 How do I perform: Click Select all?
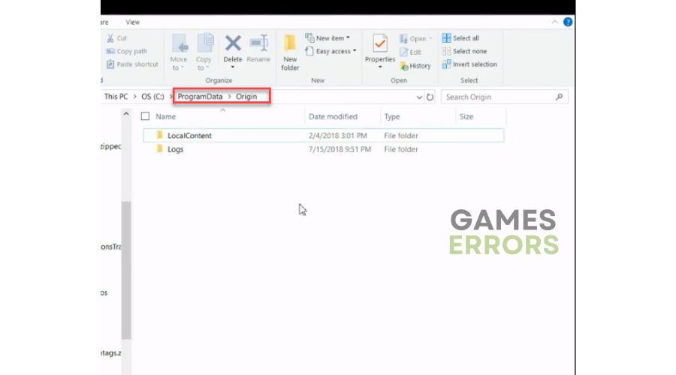coord(460,38)
